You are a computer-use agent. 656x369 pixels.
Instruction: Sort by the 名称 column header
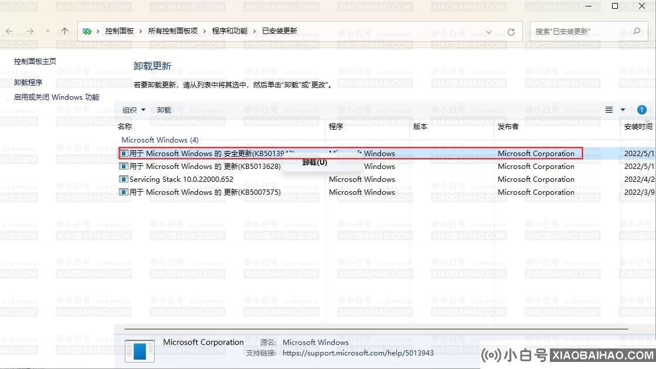[x=125, y=127]
